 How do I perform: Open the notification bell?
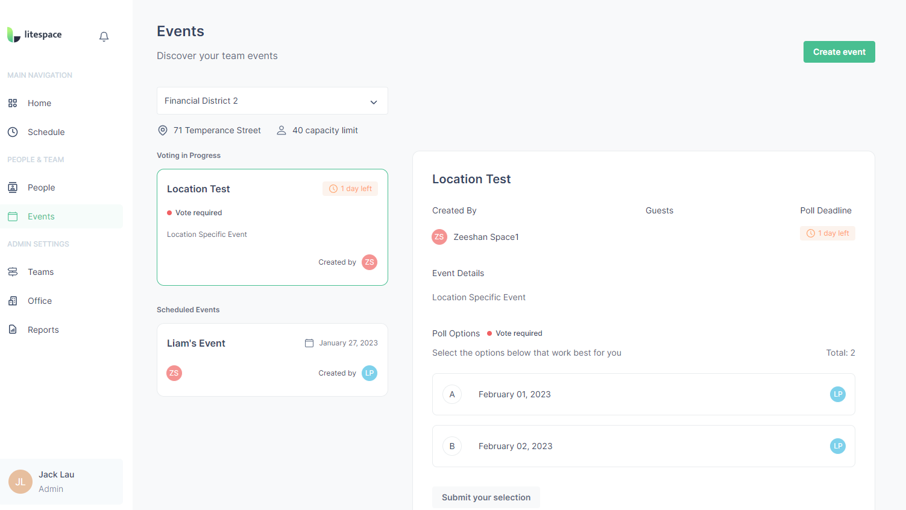[103, 36]
